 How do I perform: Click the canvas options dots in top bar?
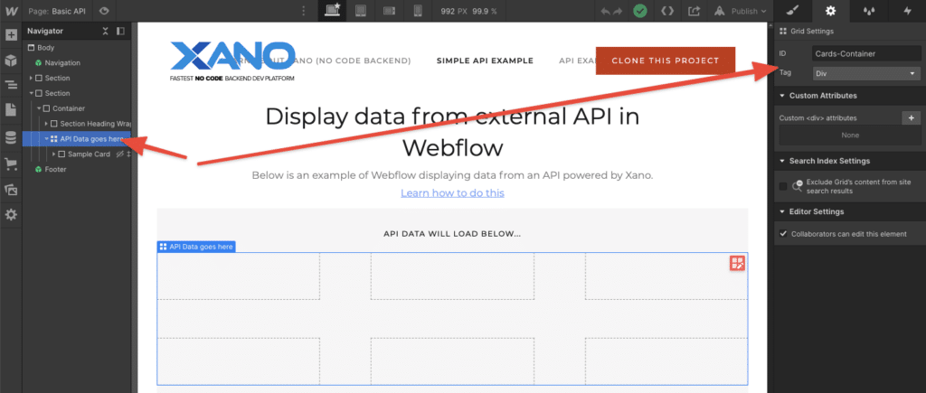tap(304, 11)
